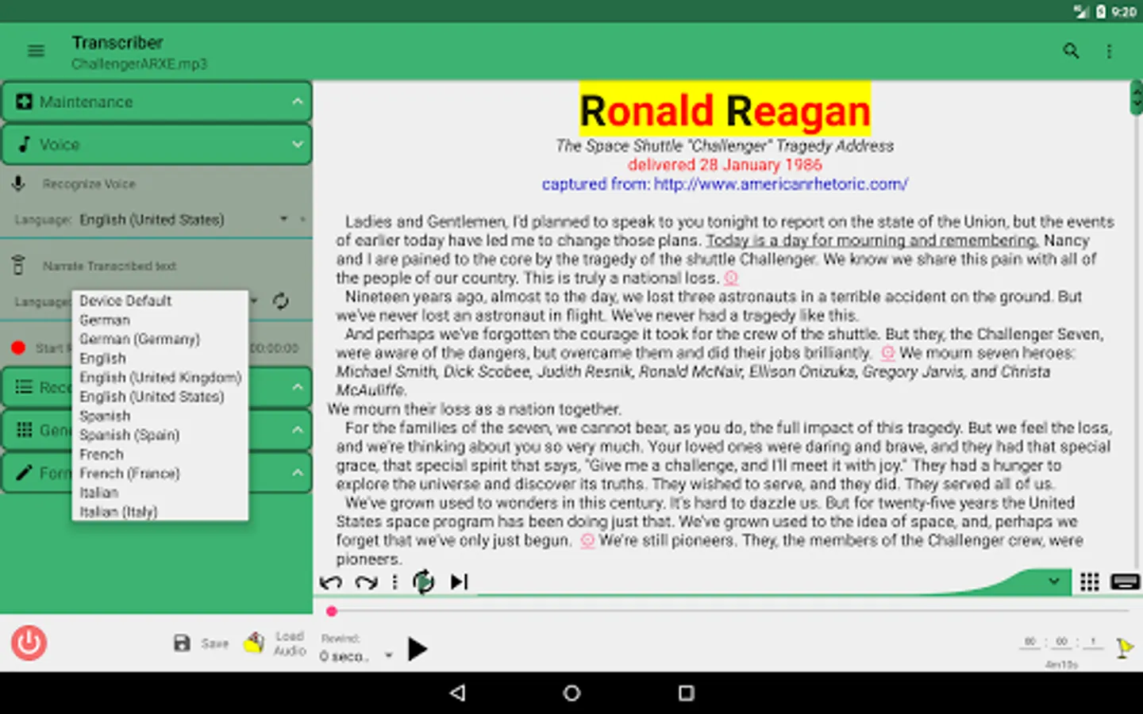Redo the last text edit
Screen dimensions: 1143x714
(366, 582)
